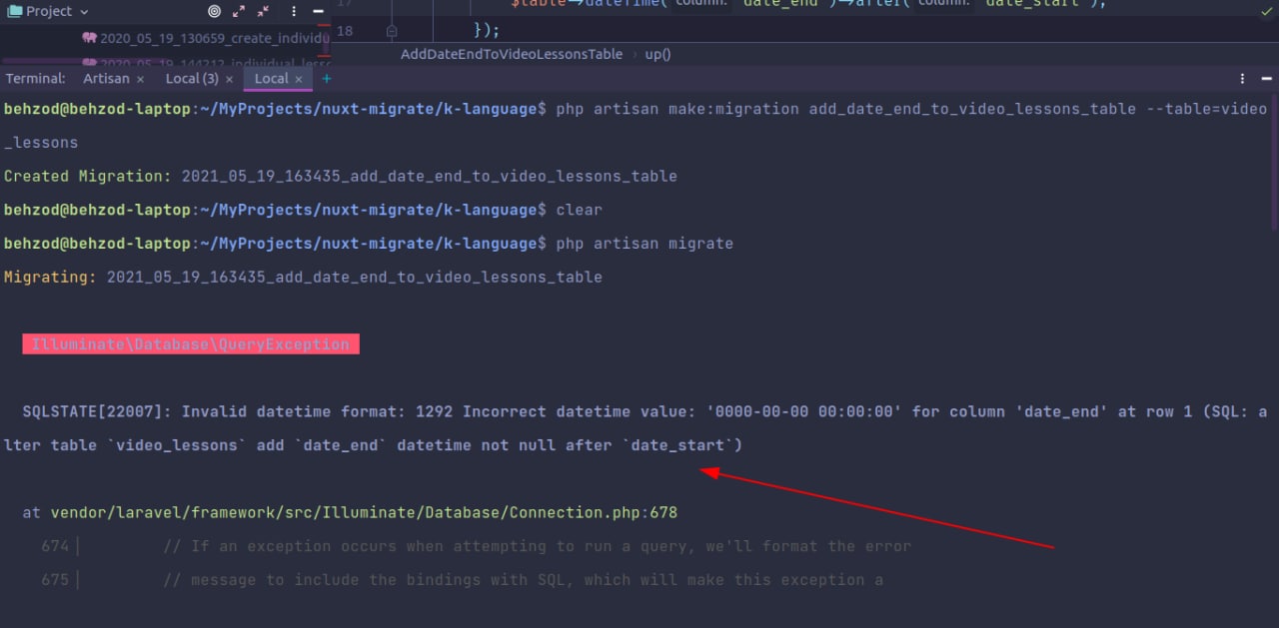Click the select opened file target icon

214,11
